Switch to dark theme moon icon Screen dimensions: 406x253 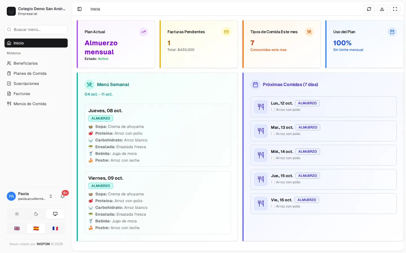(36, 214)
